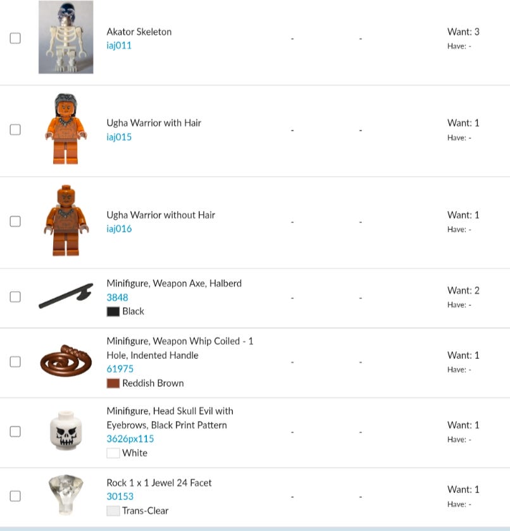Tick the Akator Skeleton checkbox

[15, 38]
